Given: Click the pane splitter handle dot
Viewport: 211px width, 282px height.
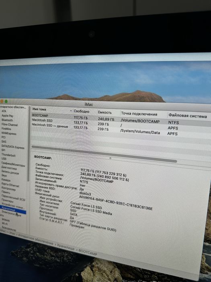Looking at the screenshot, I should [110, 158].
